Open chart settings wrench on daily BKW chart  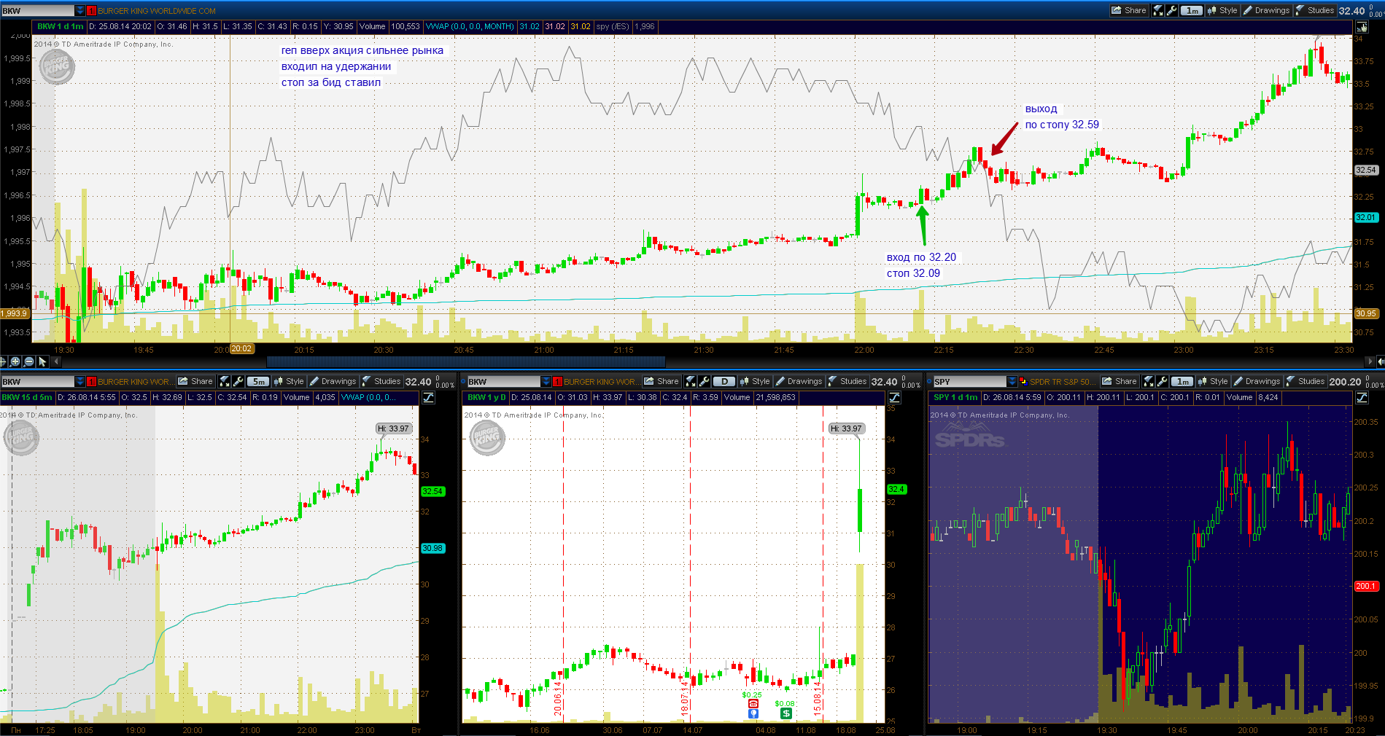click(704, 381)
